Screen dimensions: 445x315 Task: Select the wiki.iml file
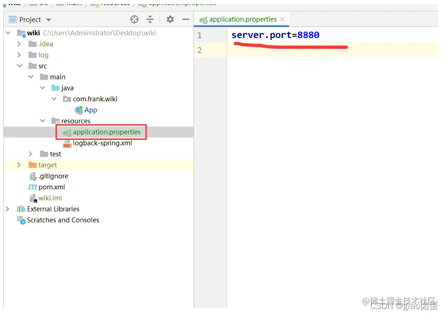coord(50,198)
